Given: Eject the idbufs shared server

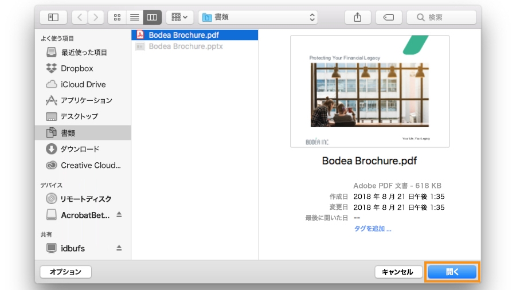Looking at the screenshot, I should pos(119,248).
